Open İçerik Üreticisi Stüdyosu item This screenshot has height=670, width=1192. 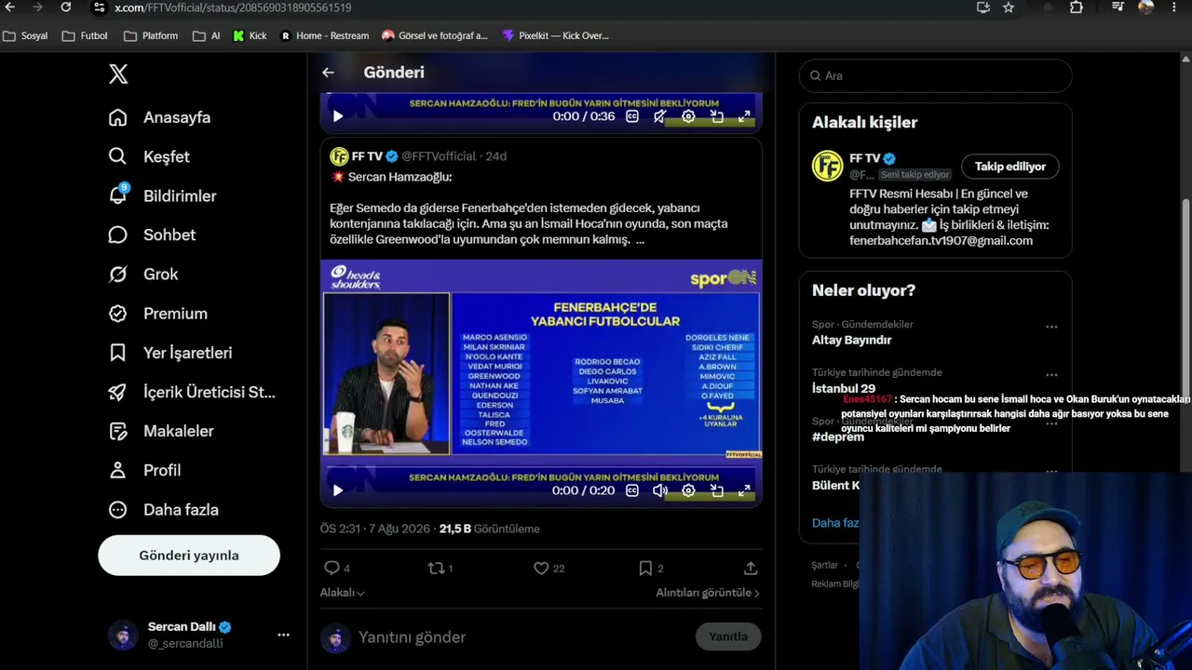192,392
